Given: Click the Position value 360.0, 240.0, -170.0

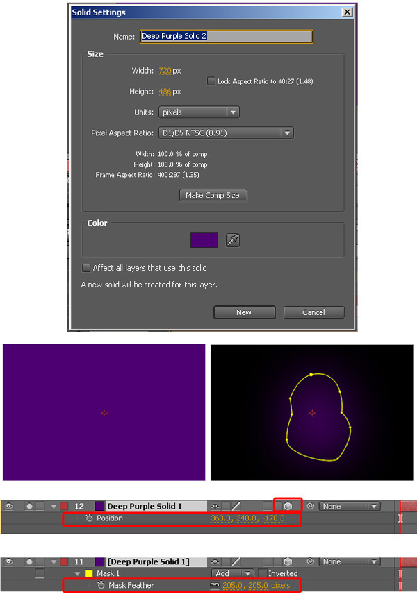Looking at the screenshot, I should pyautogui.click(x=247, y=518).
